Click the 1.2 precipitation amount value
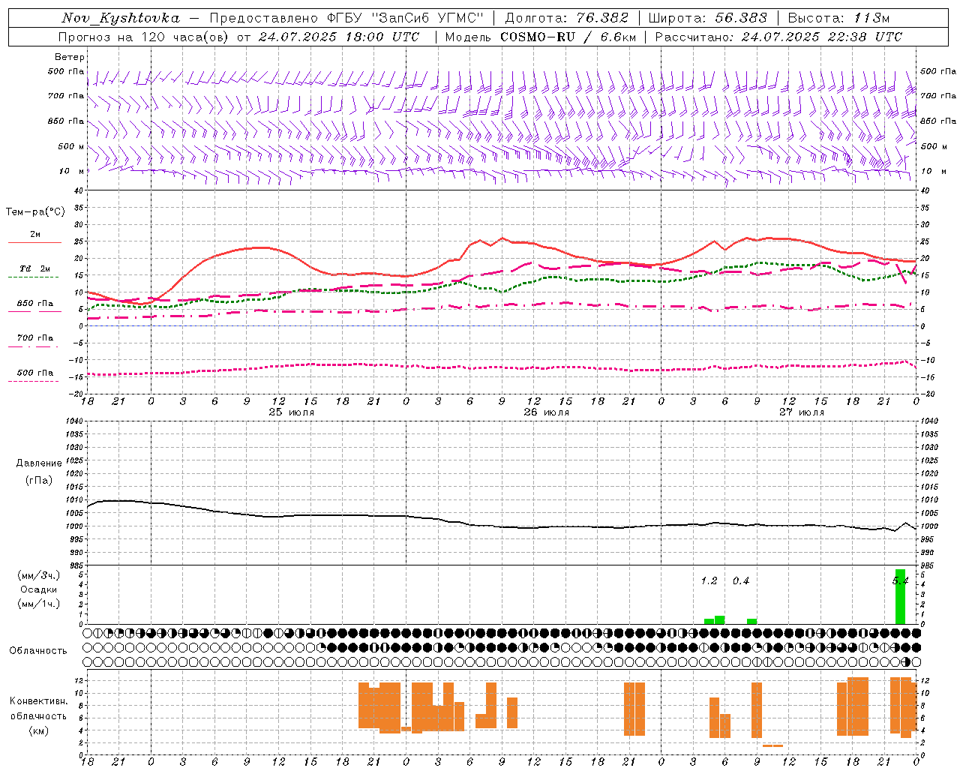960x768 pixels. [x=709, y=581]
